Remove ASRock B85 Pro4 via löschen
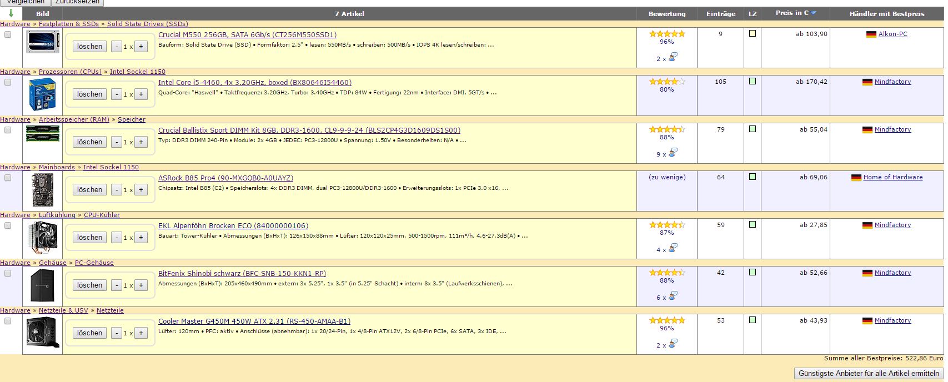 coord(89,190)
